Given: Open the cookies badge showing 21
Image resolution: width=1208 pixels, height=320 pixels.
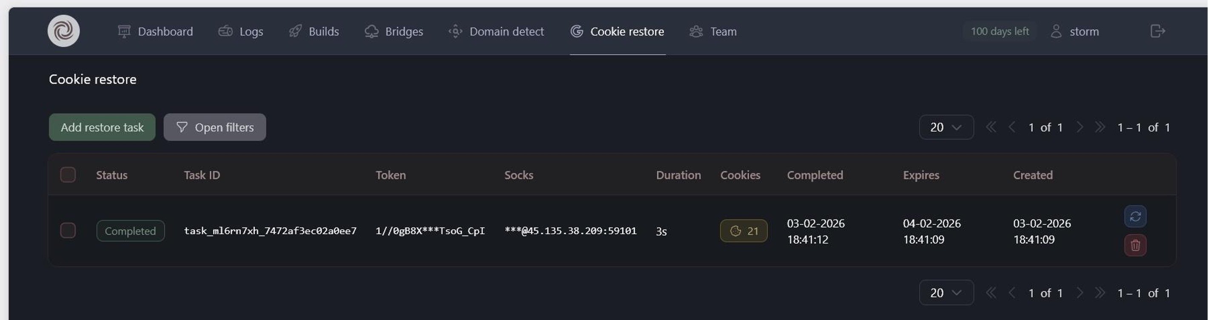Looking at the screenshot, I should [743, 231].
